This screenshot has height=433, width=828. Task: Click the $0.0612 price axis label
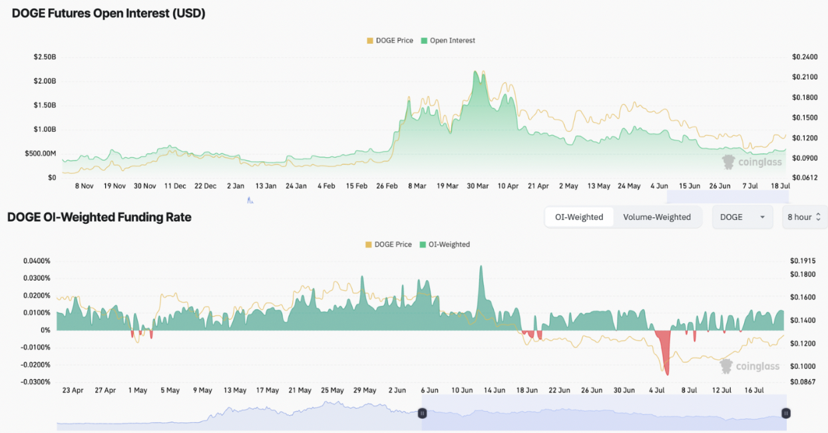(804, 178)
